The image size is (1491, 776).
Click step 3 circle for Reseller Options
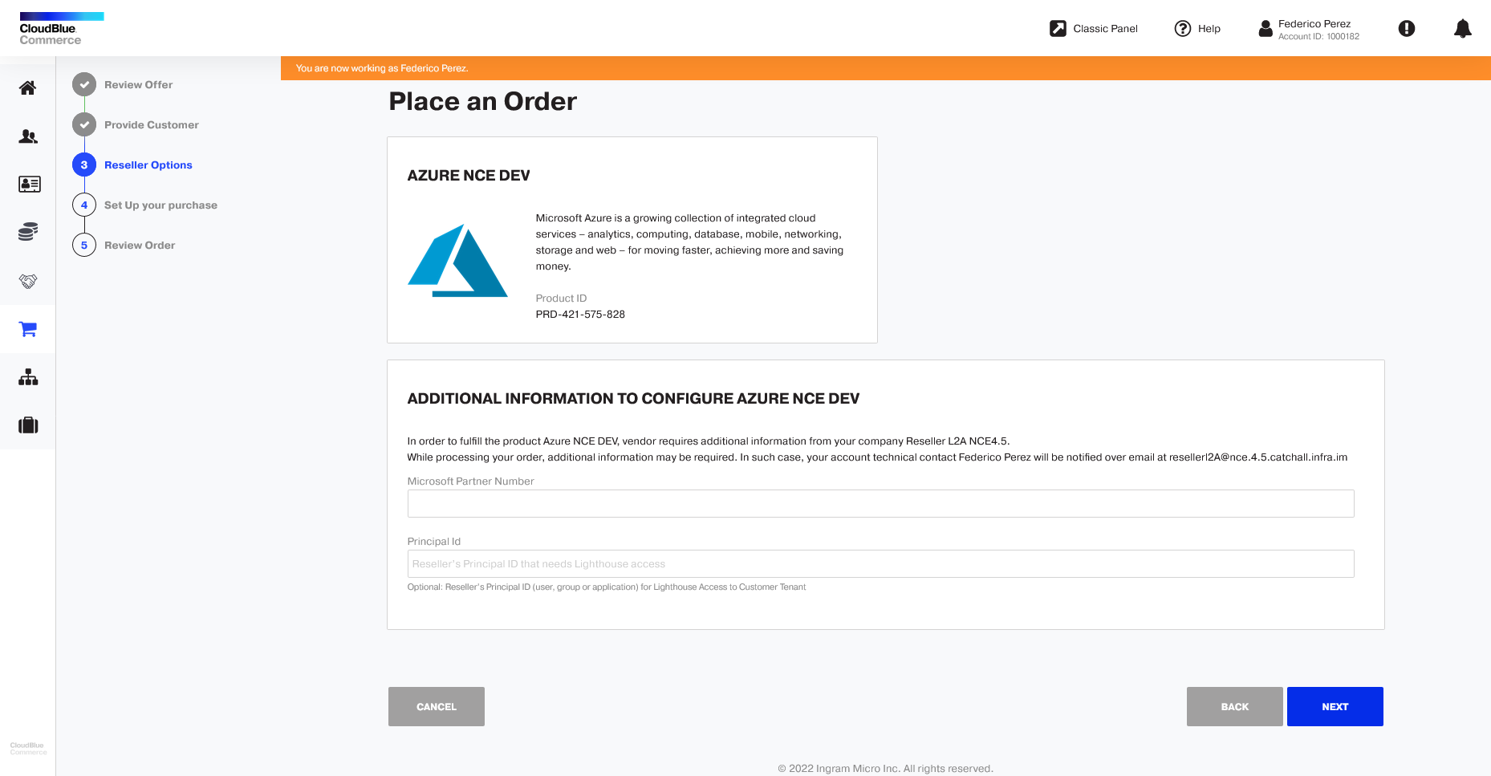84,165
